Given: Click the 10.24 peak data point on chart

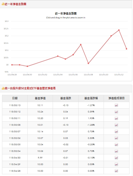Looking at the screenshot, I should [119, 30].
